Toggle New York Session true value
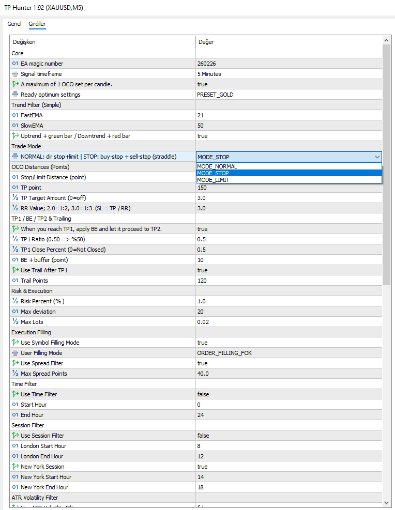 pyautogui.click(x=289, y=467)
